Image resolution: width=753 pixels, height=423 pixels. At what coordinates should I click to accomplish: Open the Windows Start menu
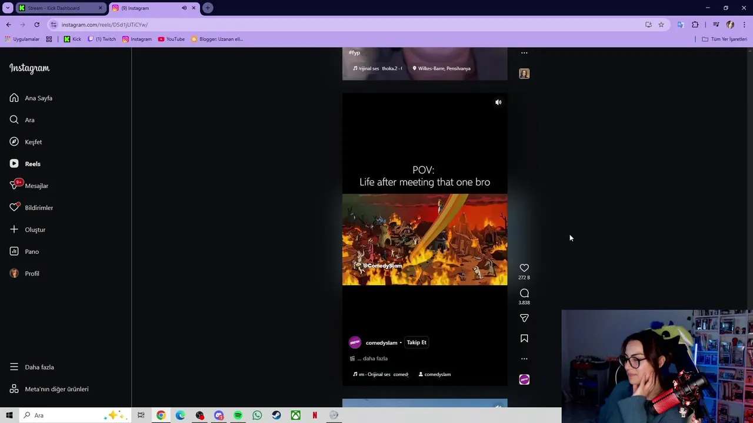[9, 415]
